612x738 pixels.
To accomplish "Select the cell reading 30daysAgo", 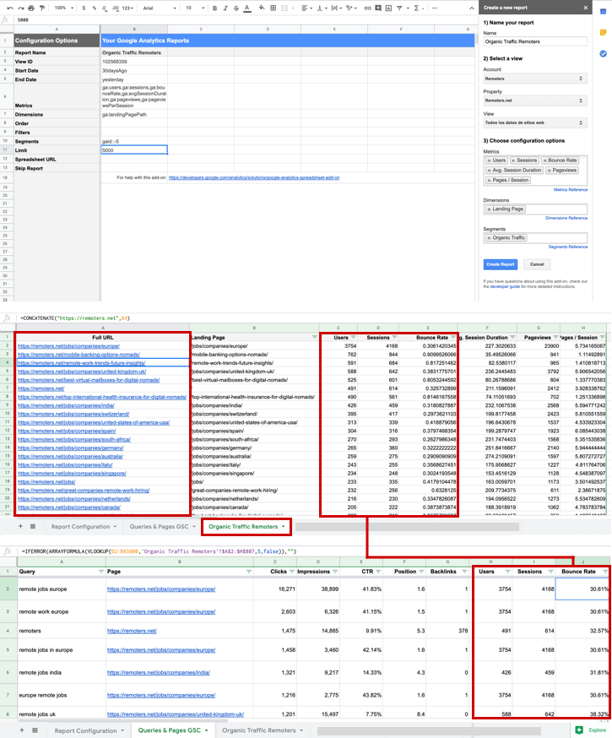I will pyautogui.click(x=134, y=71).
